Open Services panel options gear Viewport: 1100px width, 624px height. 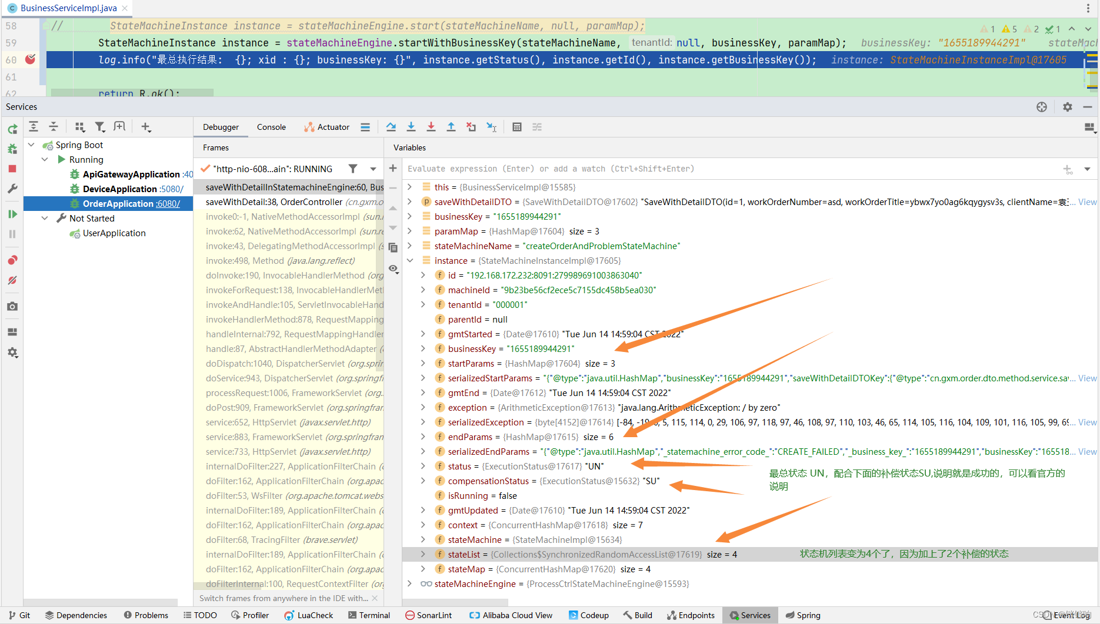pos(1068,107)
